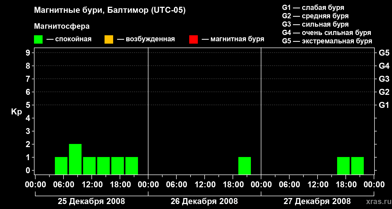Click the Kp axis value 1
Viewport: 392px width, 209px height.
click(x=28, y=158)
